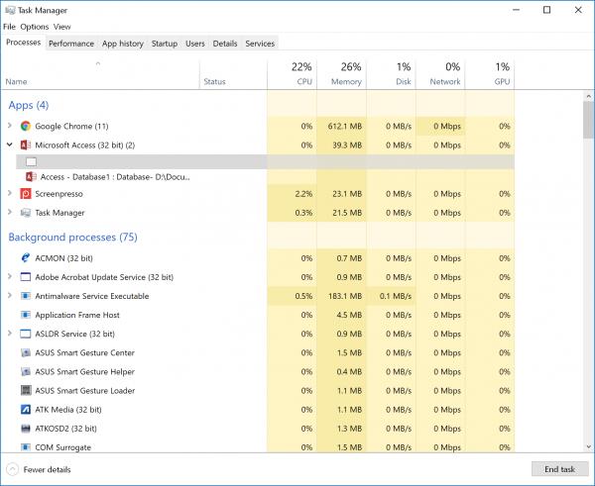The height and width of the screenshot is (486, 595).
Task: Click the Antimalware Service Executable icon
Action: (x=26, y=296)
